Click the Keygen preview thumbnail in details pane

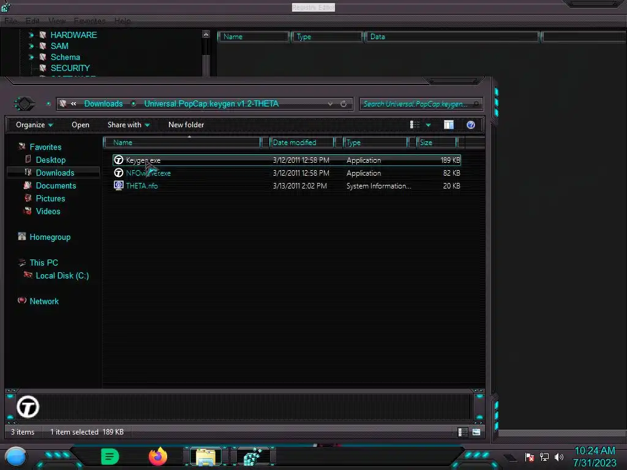[x=28, y=407]
